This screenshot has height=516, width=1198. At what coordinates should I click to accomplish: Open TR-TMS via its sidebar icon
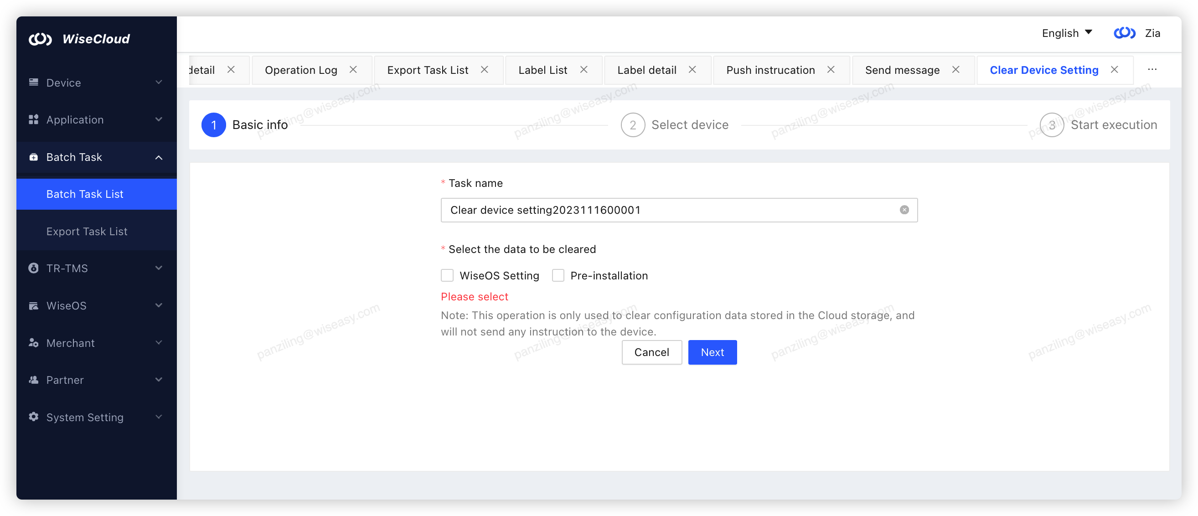[x=33, y=268]
